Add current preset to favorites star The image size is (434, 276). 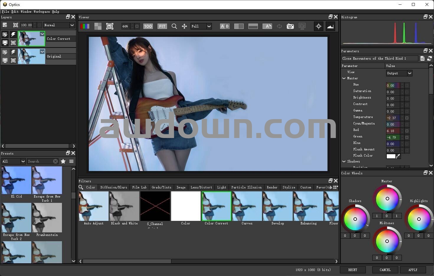pyautogui.click(x=63, y=161)
